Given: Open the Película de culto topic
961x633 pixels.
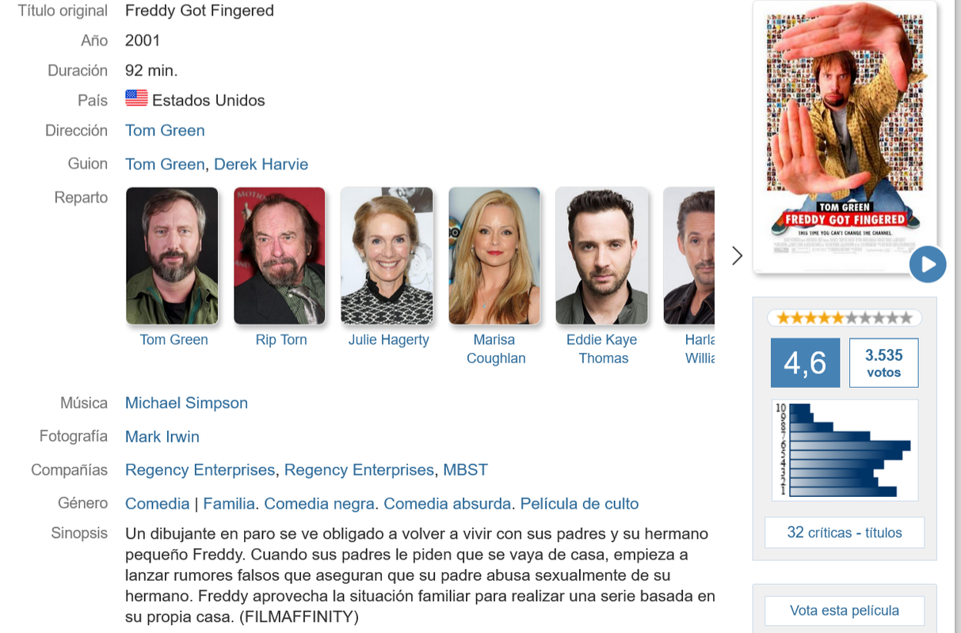Looking at the screenshot, I should [579, 504].
